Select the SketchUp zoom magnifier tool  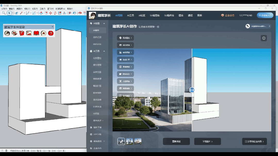[4, 13]
